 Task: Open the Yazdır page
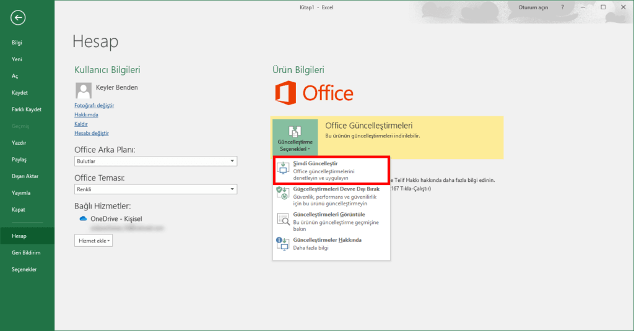pos(19,143)
